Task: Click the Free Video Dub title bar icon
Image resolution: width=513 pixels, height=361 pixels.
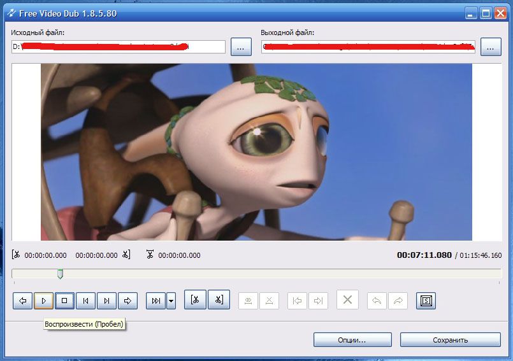Action: pyautogui.click(x=11, y=13)
